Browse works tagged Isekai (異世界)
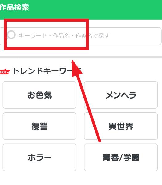 click(x=121, y=126)
